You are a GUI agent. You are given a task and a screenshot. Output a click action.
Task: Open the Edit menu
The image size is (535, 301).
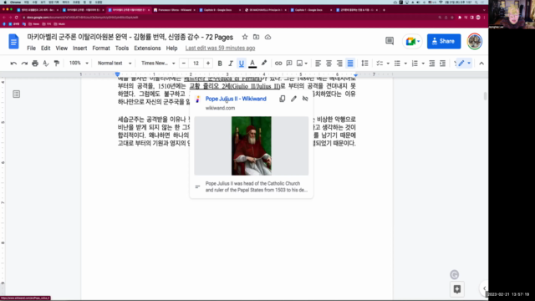point(46,48)
